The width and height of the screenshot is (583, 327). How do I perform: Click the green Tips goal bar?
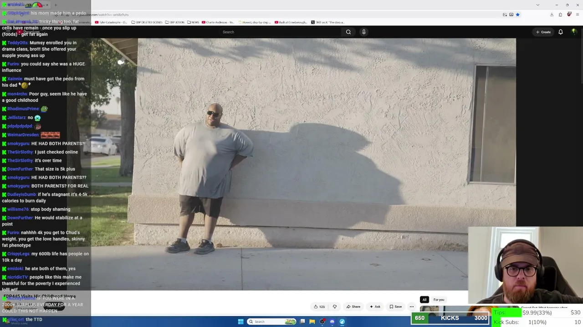click(x=507, y=312)
